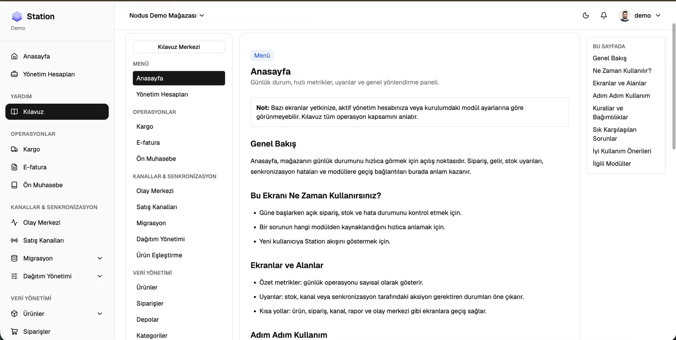The image size is (676, 340).
Task: Open Anasayfa home icon in sidebar
Action: click(14, 56)
